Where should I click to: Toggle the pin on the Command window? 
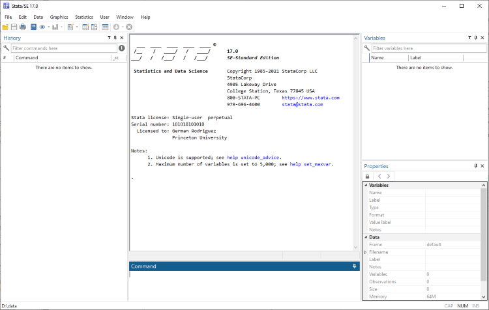354,266
